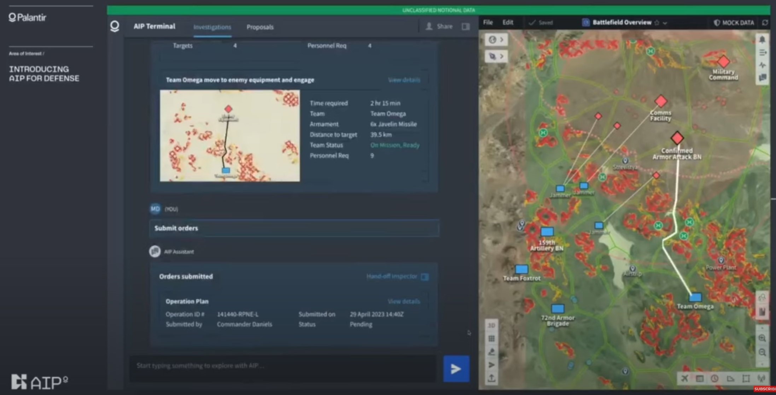Open the File menu

coord(488,22)
